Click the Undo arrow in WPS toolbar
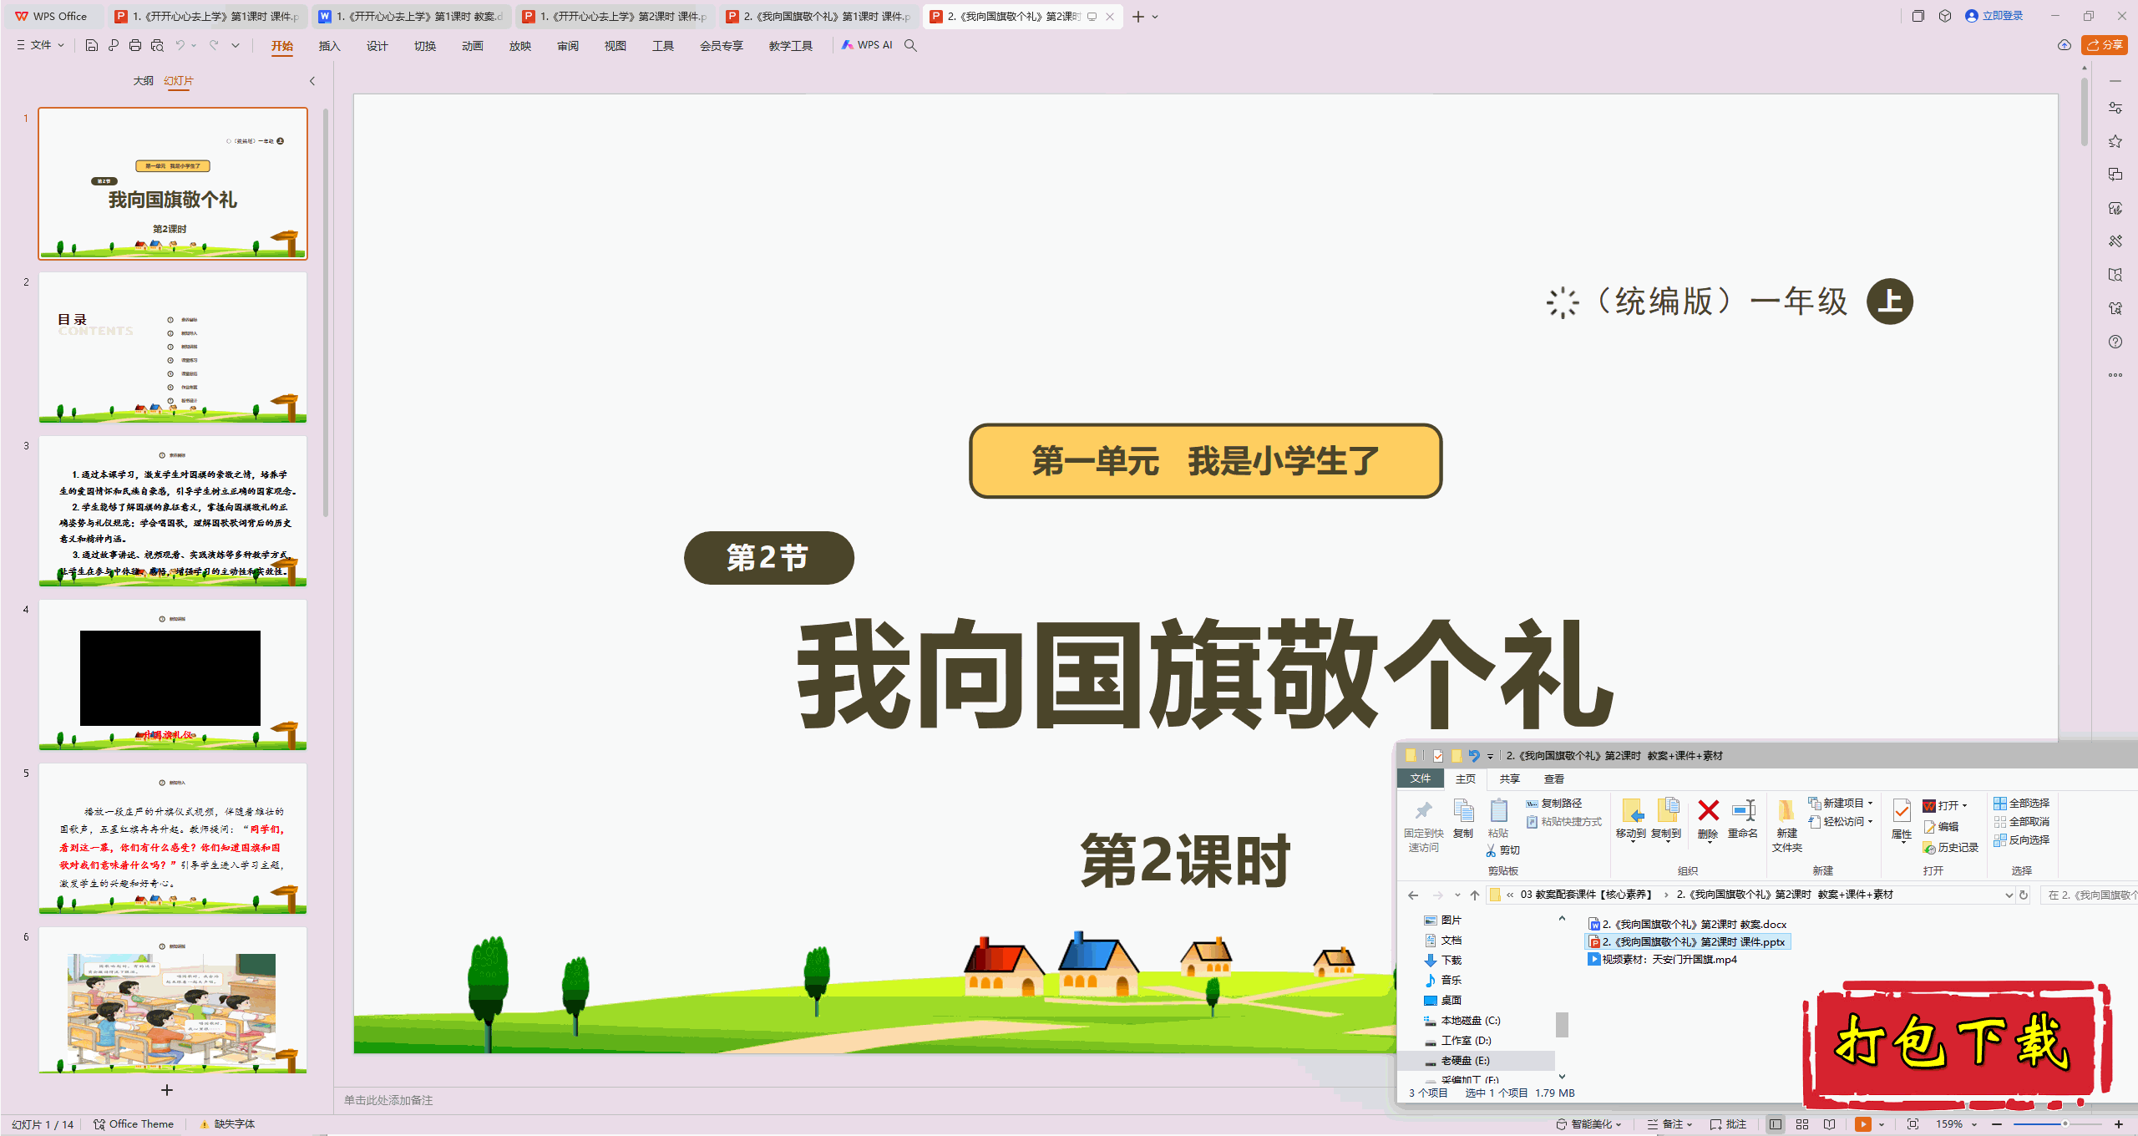The width and height of the screenshot is (2138, 1136). tap(179, 45)
